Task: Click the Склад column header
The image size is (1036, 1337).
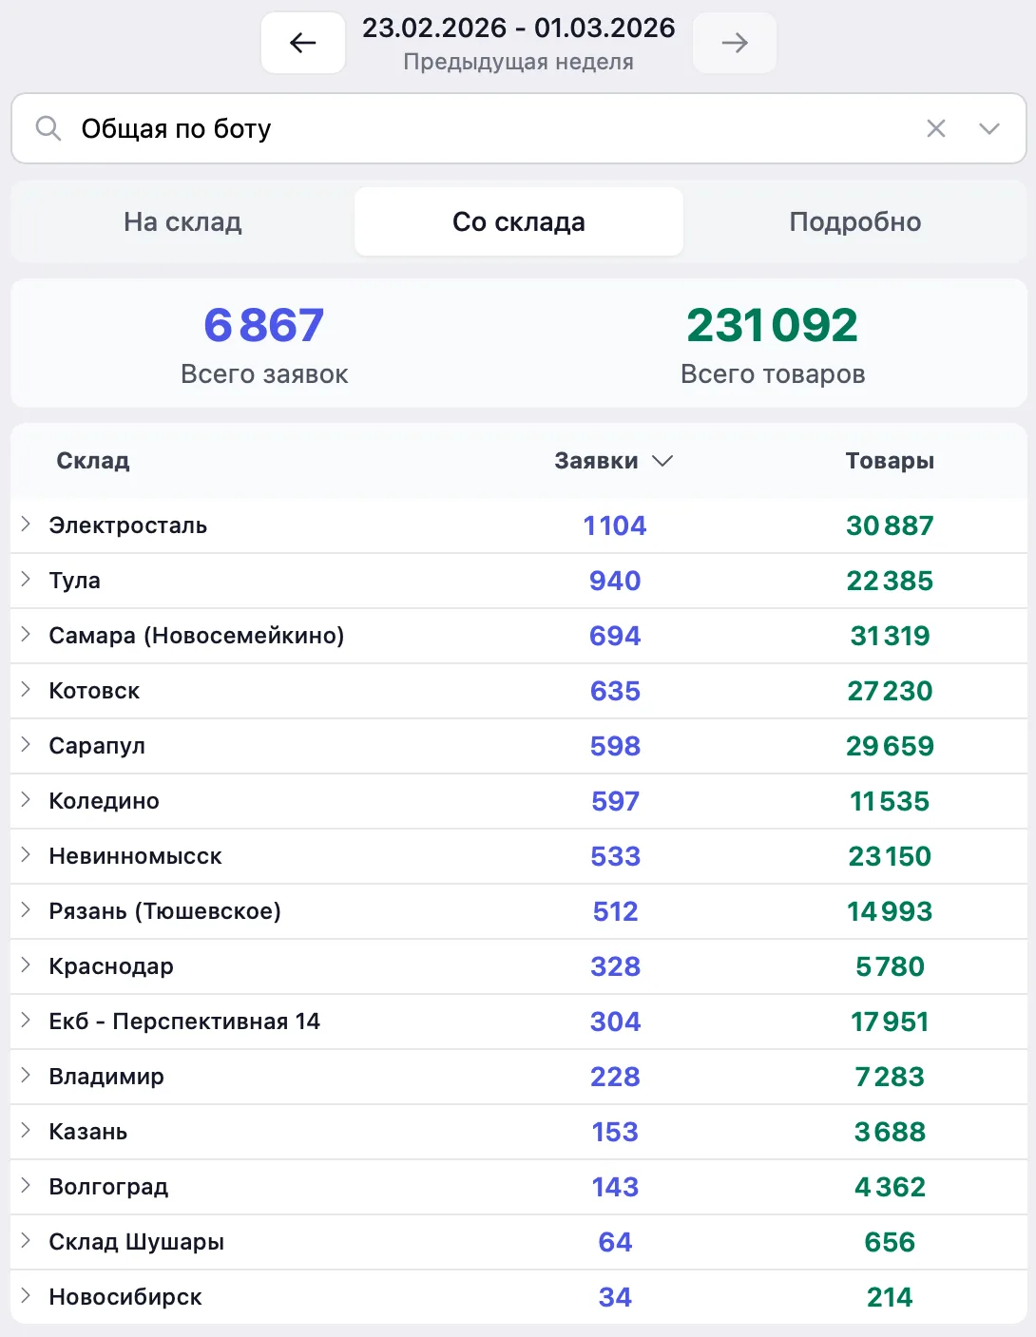Action: (93, 461)
